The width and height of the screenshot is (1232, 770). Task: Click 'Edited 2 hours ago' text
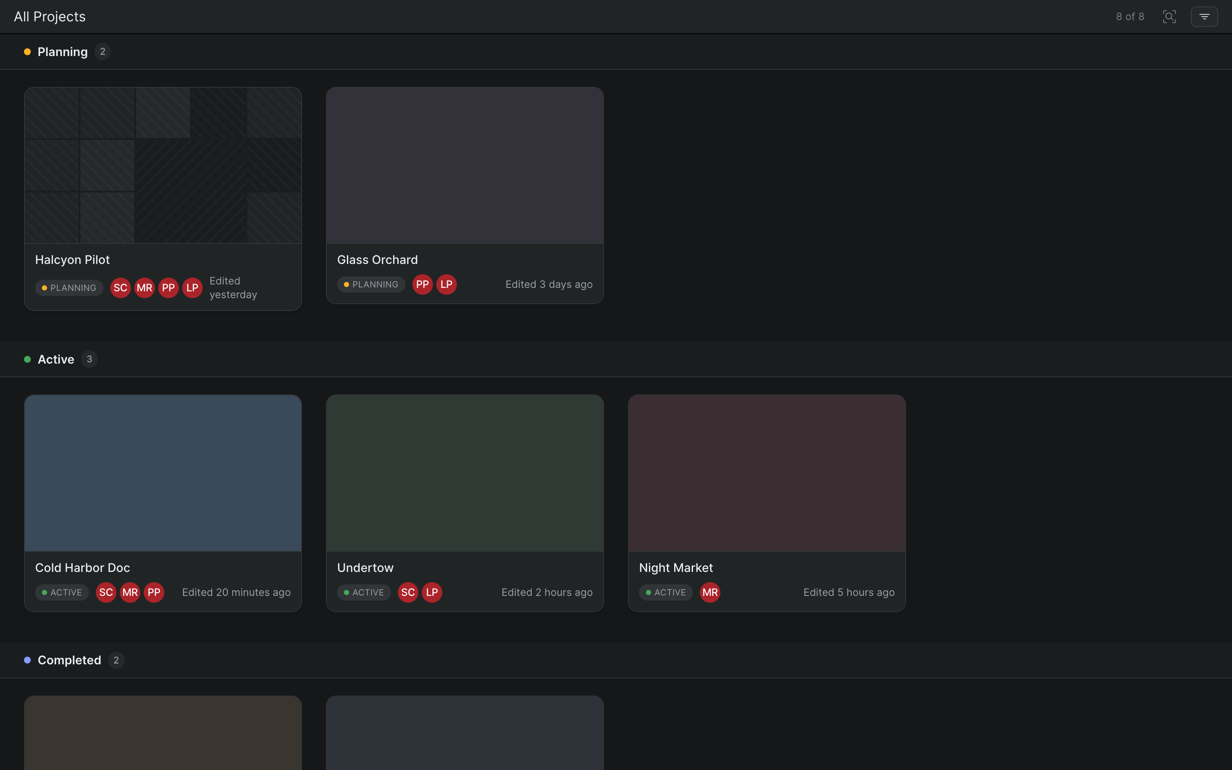[x=547, y=592]
